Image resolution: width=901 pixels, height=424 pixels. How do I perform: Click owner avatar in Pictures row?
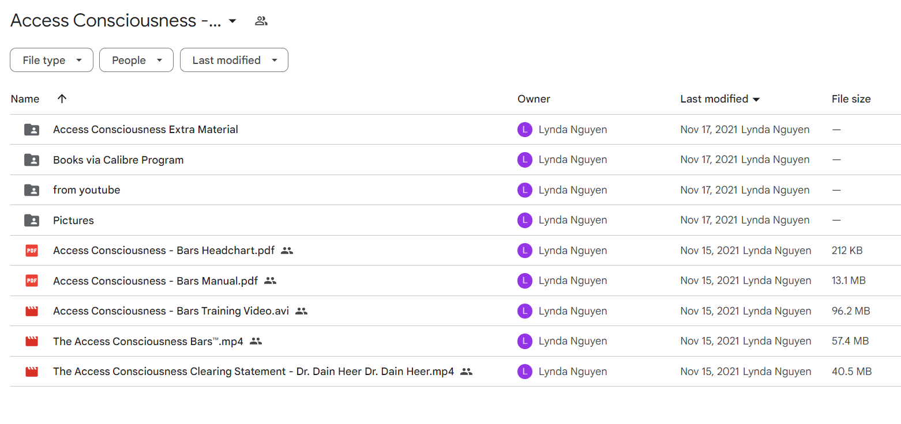524,220
